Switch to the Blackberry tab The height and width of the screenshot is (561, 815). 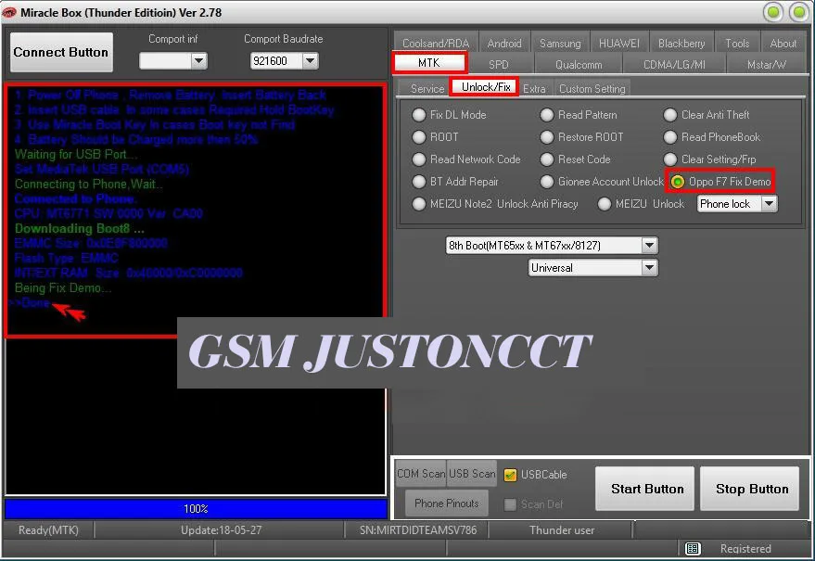click(681, 44)
